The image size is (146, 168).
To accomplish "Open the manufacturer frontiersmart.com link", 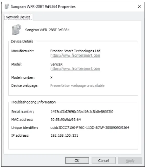I will click(75, 55).
